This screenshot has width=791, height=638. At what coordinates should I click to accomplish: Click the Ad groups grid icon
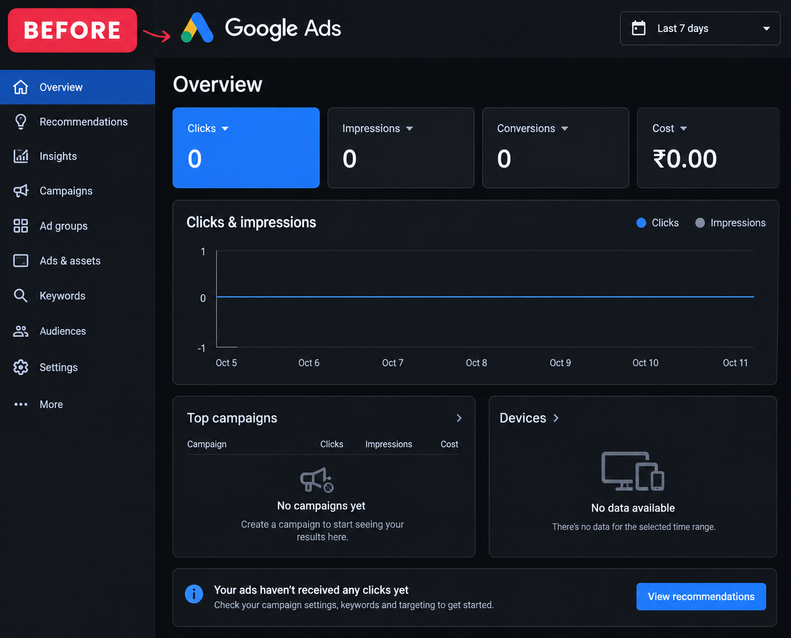(21, 226)
